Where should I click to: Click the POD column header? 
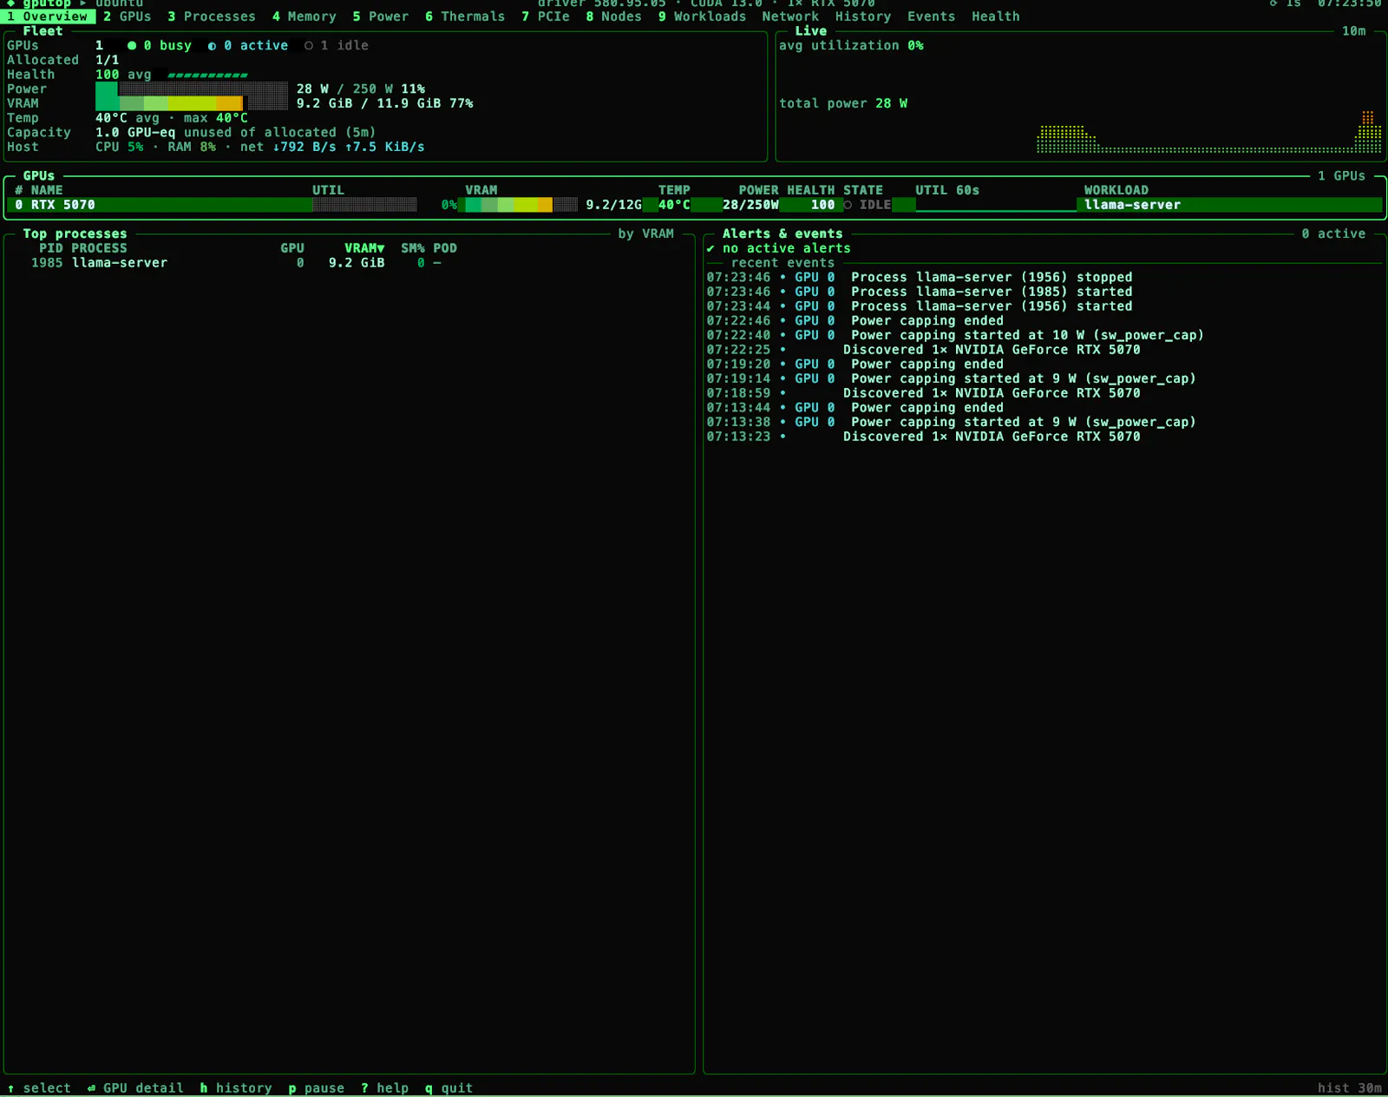coord(445,248)
